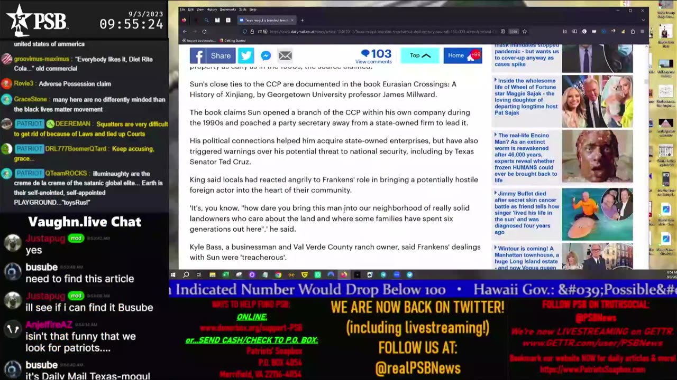Click the zoom level indicator in address bar
Viewport: 677px width, 380px height.
pyautogui.click(x=514, y=32)
